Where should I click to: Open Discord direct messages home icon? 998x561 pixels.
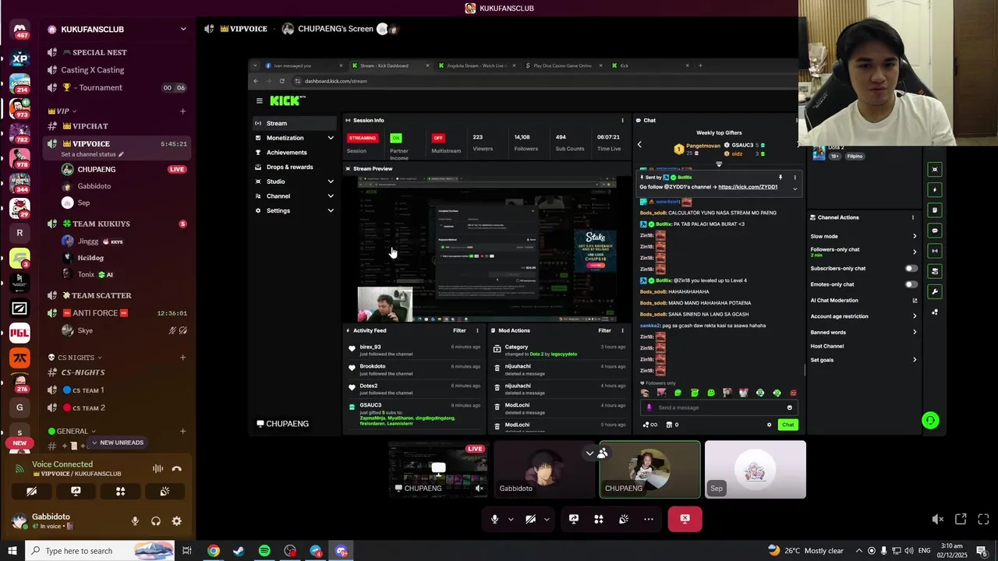19,31
